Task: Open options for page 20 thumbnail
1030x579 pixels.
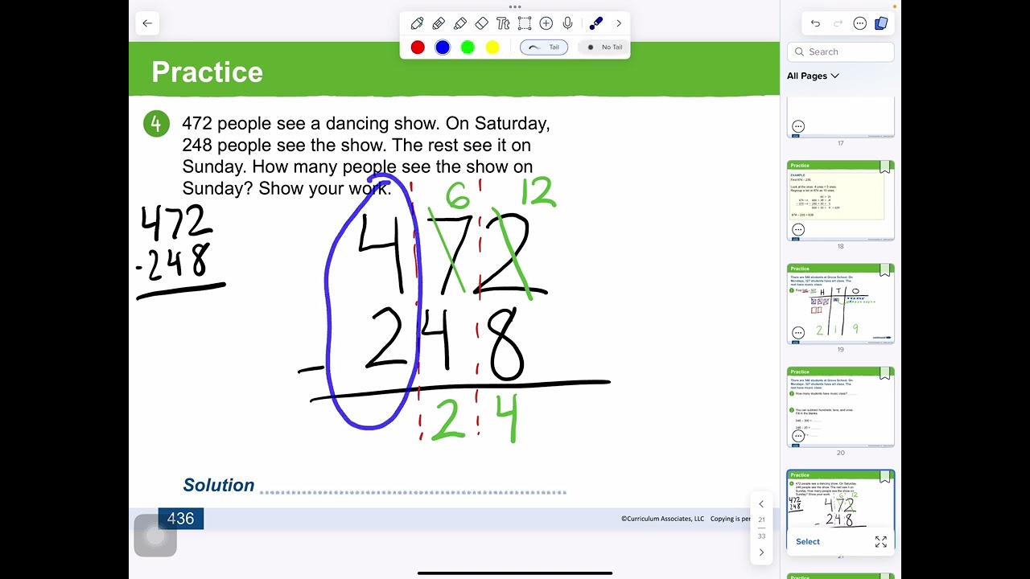Action: (x=798, y=436)
